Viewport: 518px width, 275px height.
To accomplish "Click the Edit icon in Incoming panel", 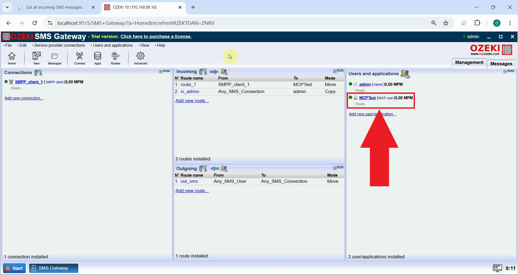I will pyautogui.click(x=338, y=71).
